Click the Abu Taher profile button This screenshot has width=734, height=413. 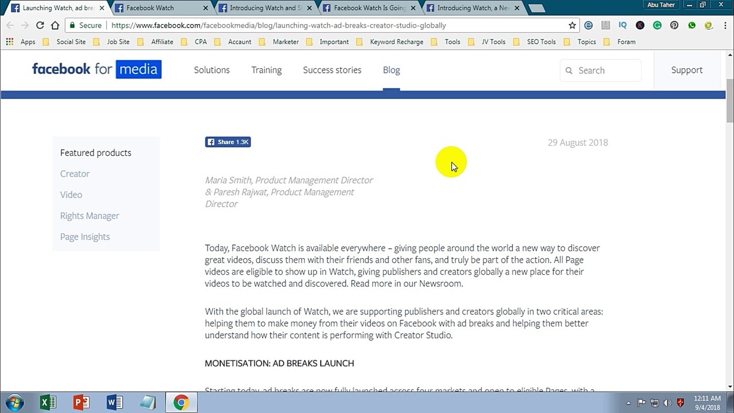pos(661,5)
